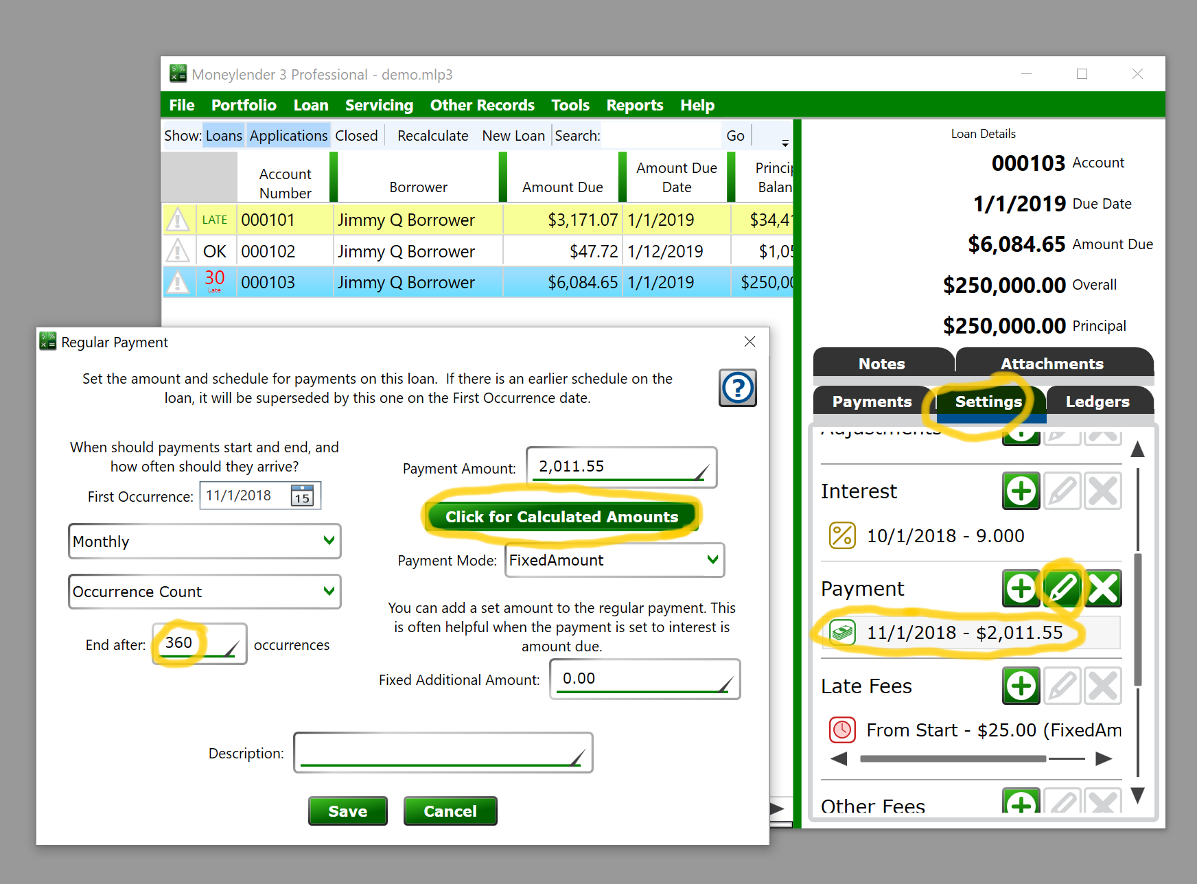Add a new Interest setting
The image size is (1197, 884).
(x=1021, y=491)
